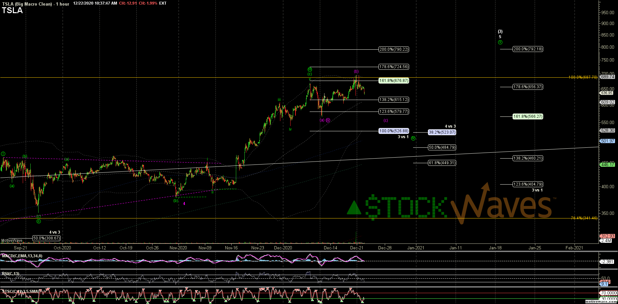Select the '4 vs 3' label near 38.2%(523.07)
618x304 pixels.
point(450,126)
